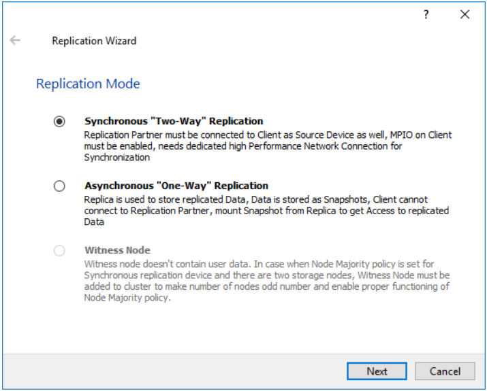Click the disabled Witness Node radio button

pos(60,251)
